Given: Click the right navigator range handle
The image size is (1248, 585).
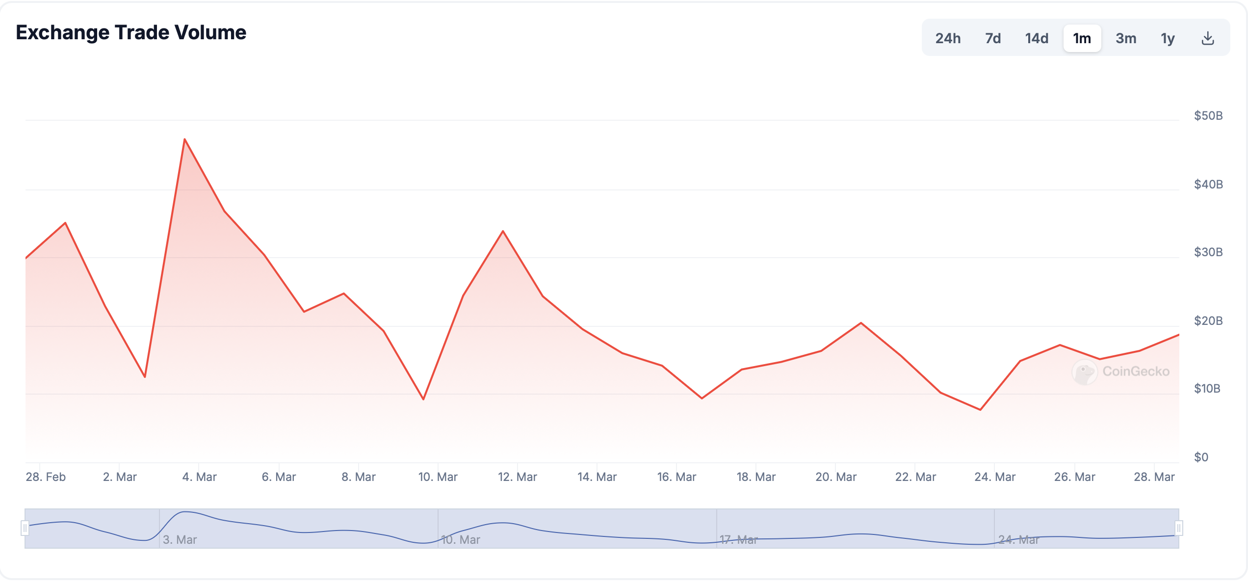Looking at the screenshot, I should click(1178, 528).
